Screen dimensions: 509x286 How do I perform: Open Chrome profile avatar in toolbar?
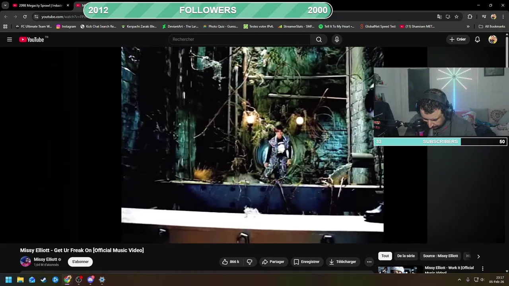click(x=493, y=17)
